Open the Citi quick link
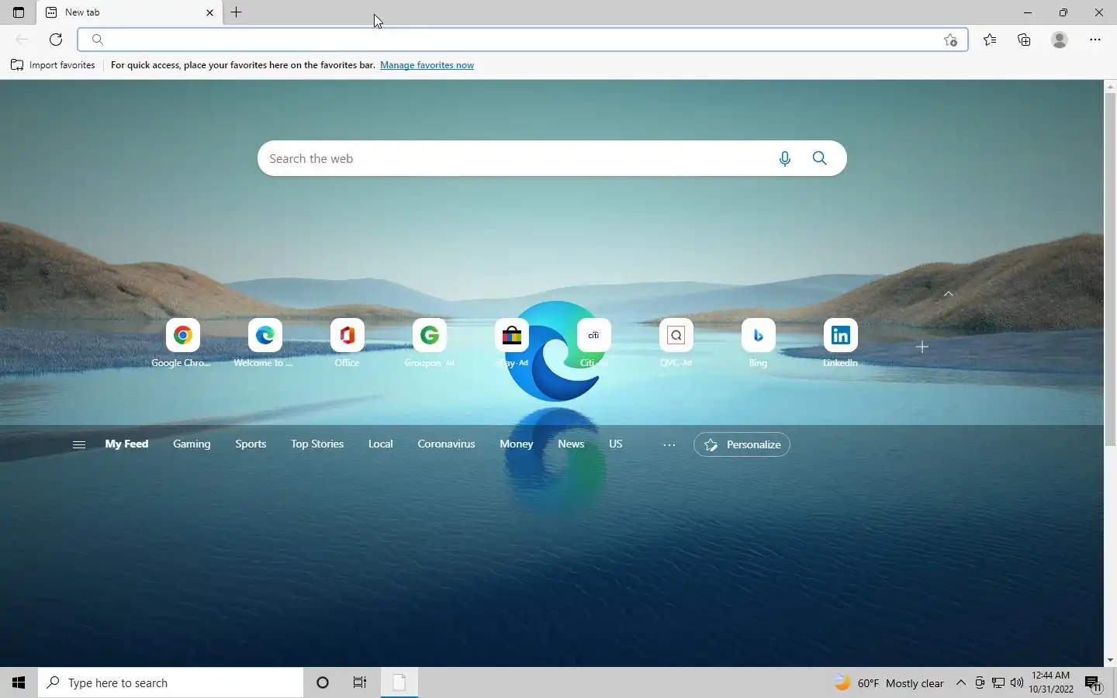 coord(593,343)
